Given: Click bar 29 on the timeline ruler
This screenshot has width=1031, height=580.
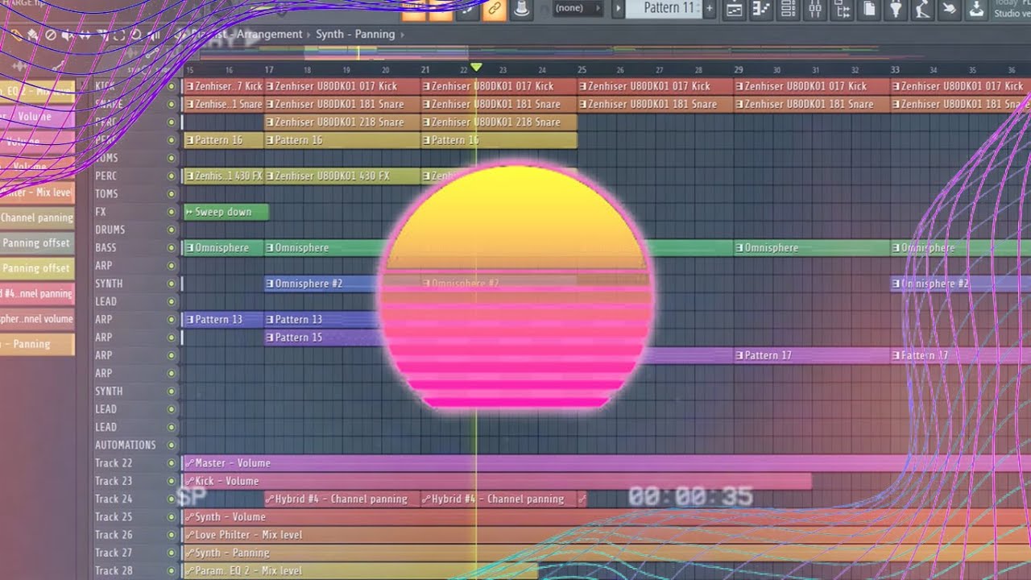Looking at the screenshot, I should coord(738,70).
